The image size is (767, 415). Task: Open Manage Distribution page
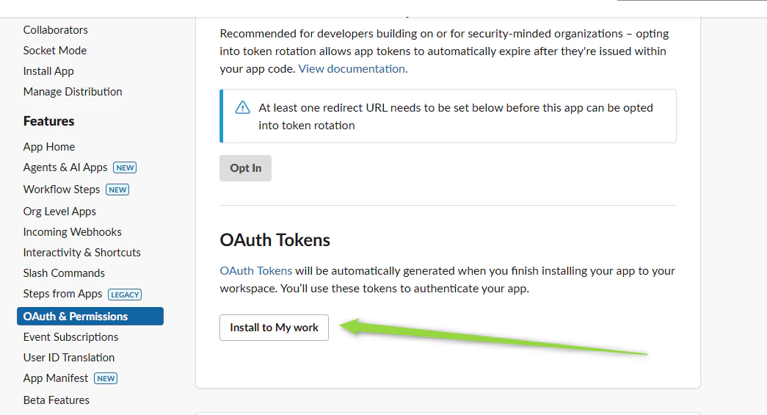(x=73, y=92)
